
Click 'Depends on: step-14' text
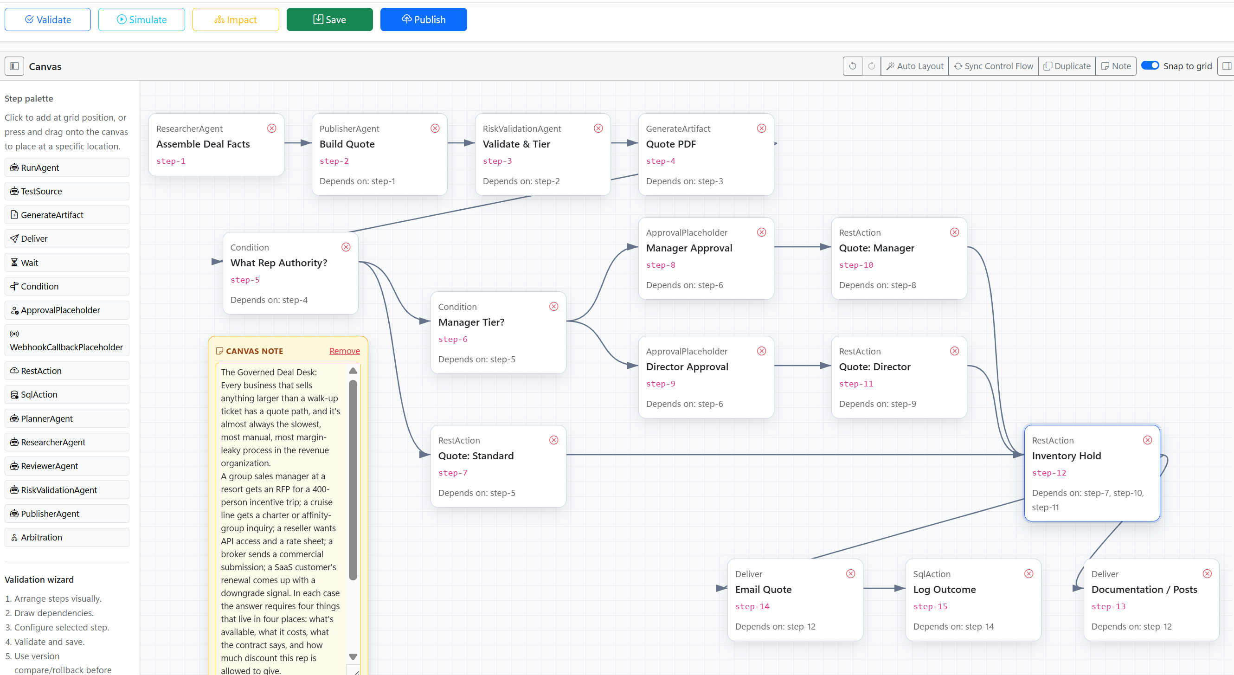[953, 627]
